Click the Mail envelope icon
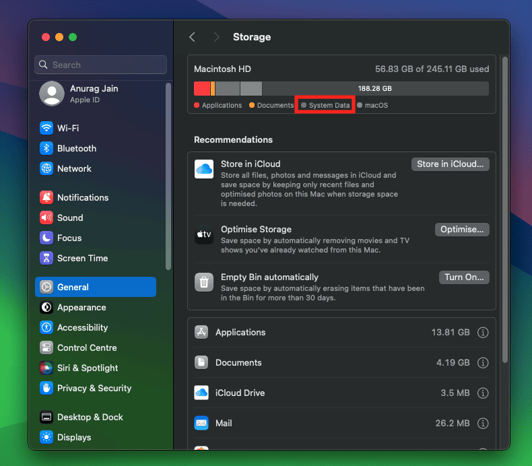This screenshot has height=466, width=532. tap(201, 423)
